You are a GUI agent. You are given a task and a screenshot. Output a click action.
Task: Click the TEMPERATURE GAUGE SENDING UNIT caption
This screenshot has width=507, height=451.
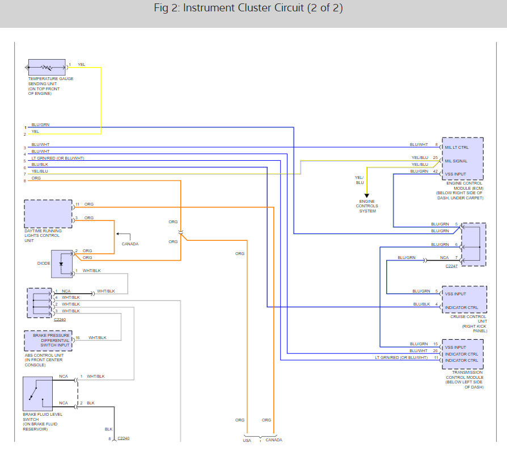pos(50,86)
